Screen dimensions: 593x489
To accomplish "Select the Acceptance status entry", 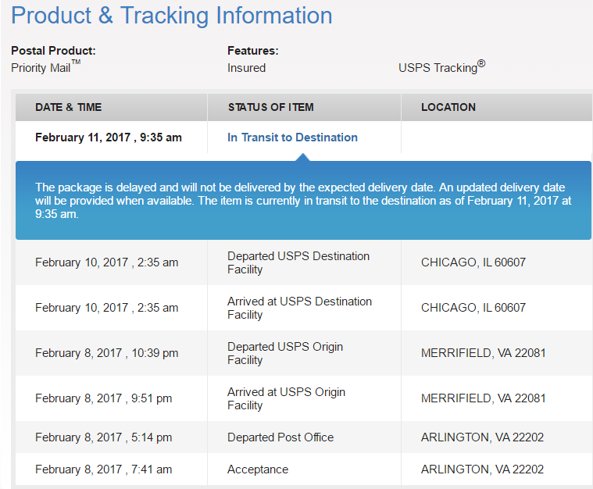I will (258, 469).
